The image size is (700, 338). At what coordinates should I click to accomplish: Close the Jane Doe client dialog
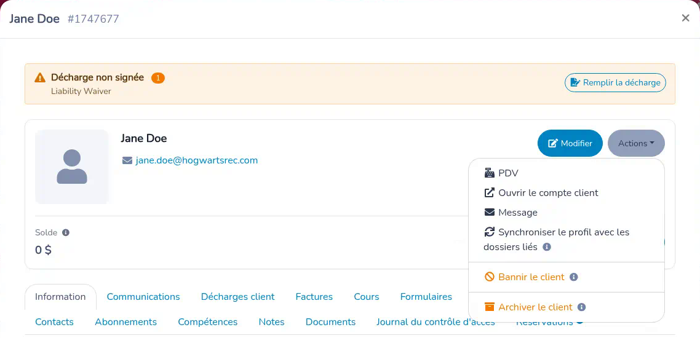tap(686, 18)
